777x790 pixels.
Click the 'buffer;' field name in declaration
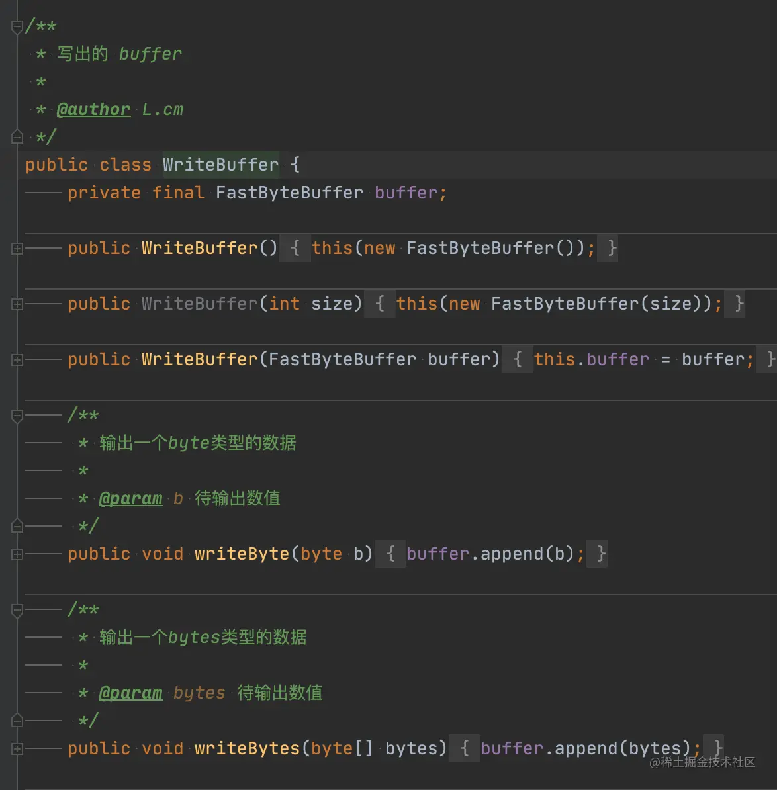coord(410,193)
